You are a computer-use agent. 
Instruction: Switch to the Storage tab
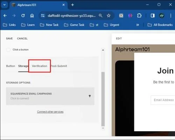(23, 66)
